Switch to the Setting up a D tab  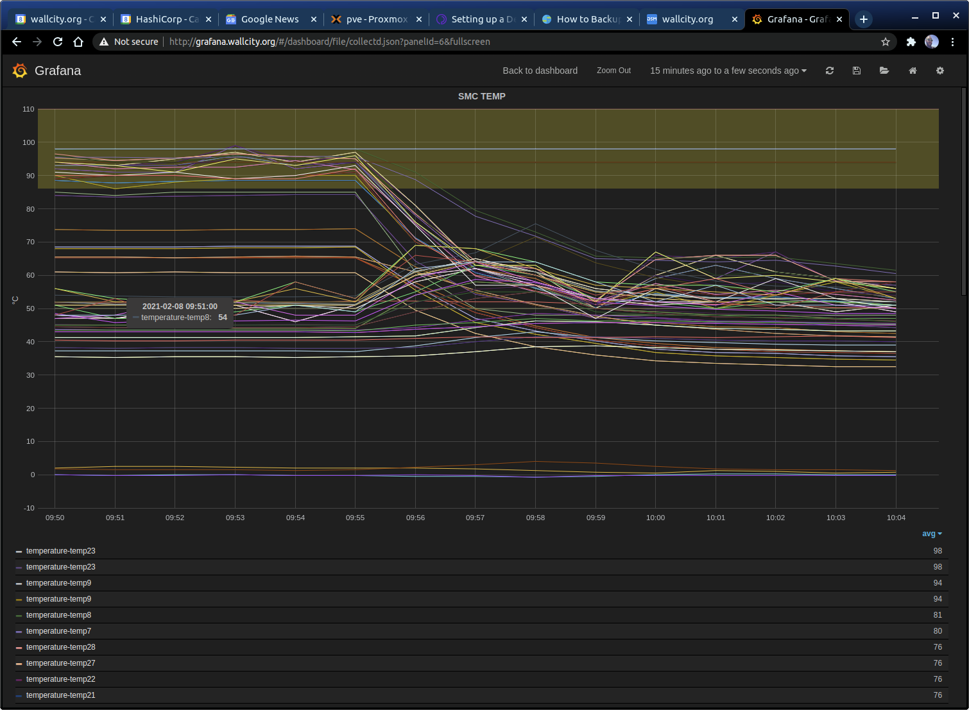click(x=480, y=19)
